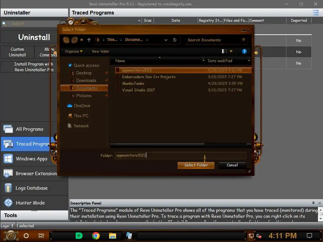Open the muted volume tray icon

click(x=259, y=236)
